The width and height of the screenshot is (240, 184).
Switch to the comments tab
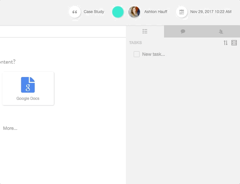point(183,31)
